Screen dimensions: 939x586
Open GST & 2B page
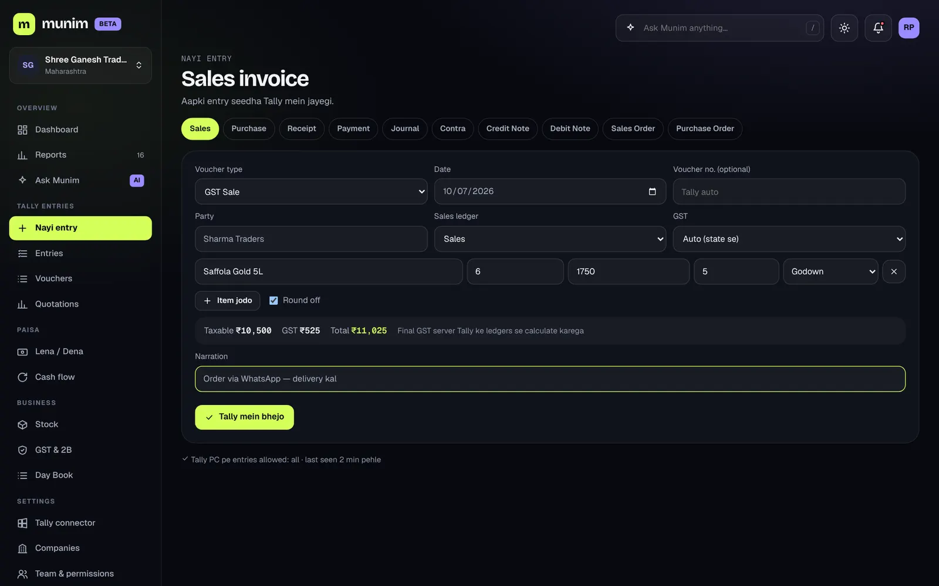click(80, 450)
